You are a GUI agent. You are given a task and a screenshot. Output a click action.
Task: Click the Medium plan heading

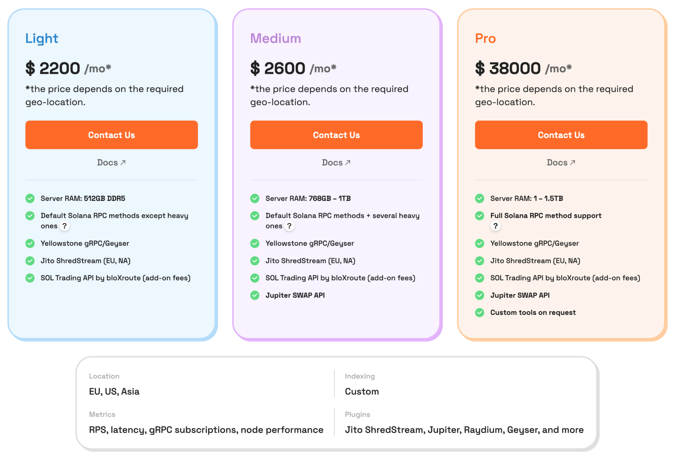point(276,38)
